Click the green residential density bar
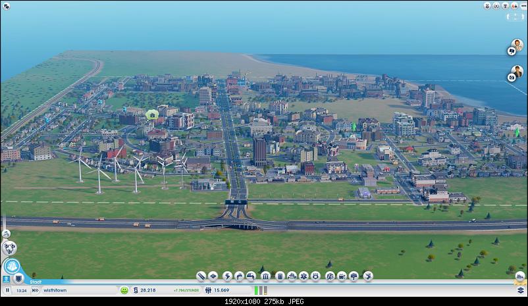Image resolution: width=528 pixels, height=306 pixels. click(x=256, y=290)
